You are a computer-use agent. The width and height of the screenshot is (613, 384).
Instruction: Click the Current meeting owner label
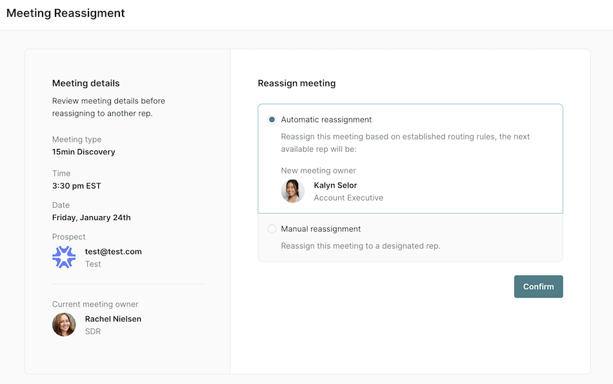click(x=95, y=304)
